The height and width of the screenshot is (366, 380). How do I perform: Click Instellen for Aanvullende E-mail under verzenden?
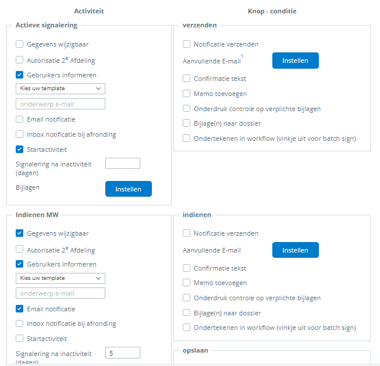click(x=295, y=61)
